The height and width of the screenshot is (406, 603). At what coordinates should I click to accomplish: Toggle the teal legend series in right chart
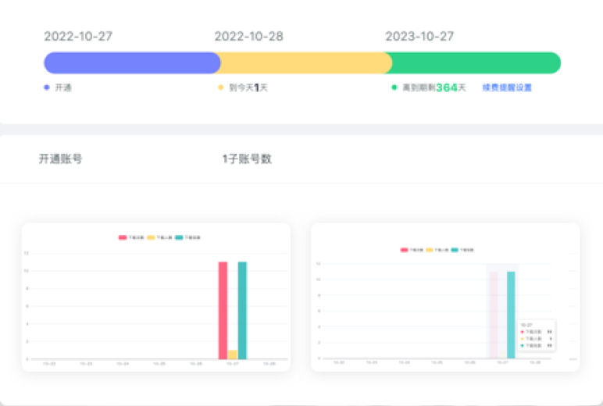click(x=462, y=250)
